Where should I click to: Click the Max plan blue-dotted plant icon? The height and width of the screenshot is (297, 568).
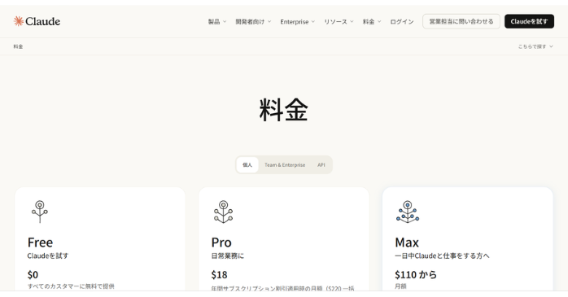click(408, 212)
